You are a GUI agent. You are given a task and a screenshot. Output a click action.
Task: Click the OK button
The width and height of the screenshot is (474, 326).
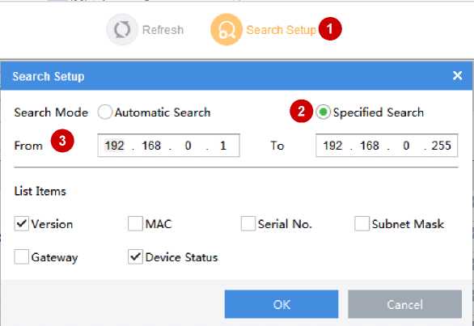tap(281, 304)
